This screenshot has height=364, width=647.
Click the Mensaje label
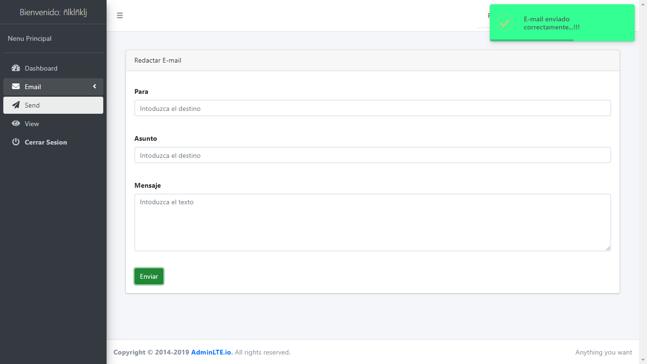click(147, 185)
